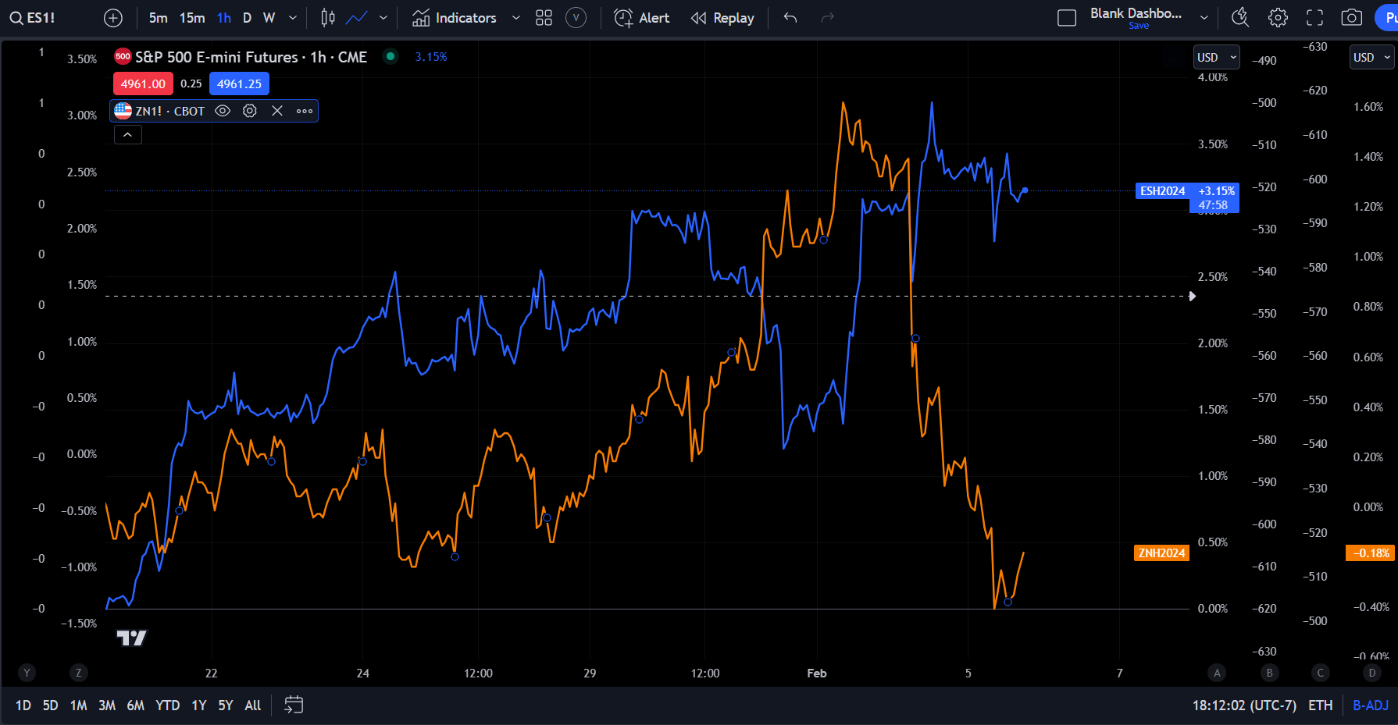
Task: Open chart settings gear icon
Action: coord(1278,18)
